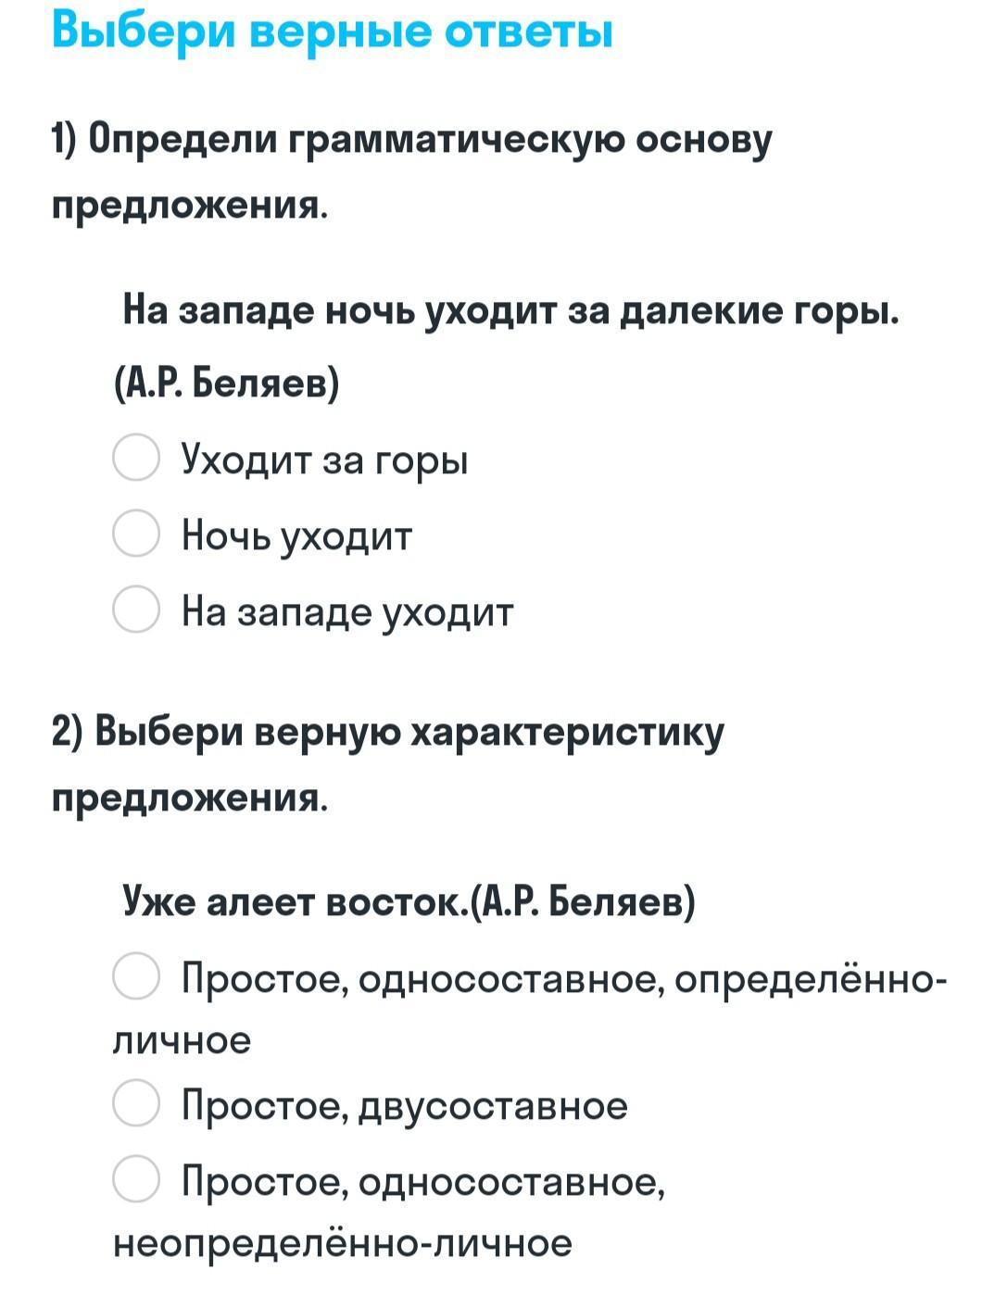Click the 'Простое, двусоставное' answer label
Screen dimensions: 982x1308
click(405, 1105)
